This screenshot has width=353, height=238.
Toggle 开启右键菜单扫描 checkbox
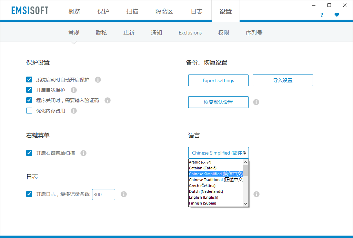(x=29, y=153)
